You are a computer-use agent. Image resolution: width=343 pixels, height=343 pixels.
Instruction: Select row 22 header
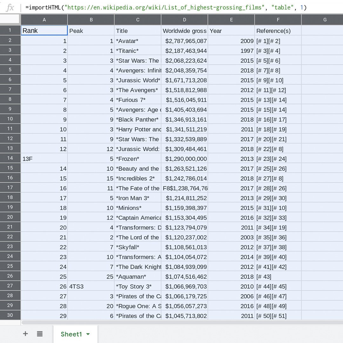pyautogui.click(x=10, y=237)
